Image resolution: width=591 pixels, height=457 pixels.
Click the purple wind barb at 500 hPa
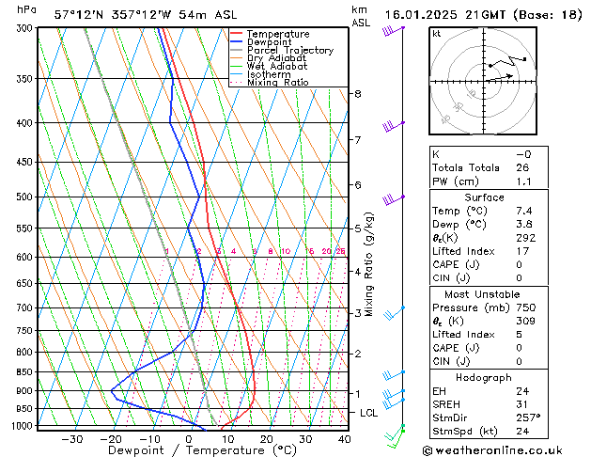click(x=392, y=199)
